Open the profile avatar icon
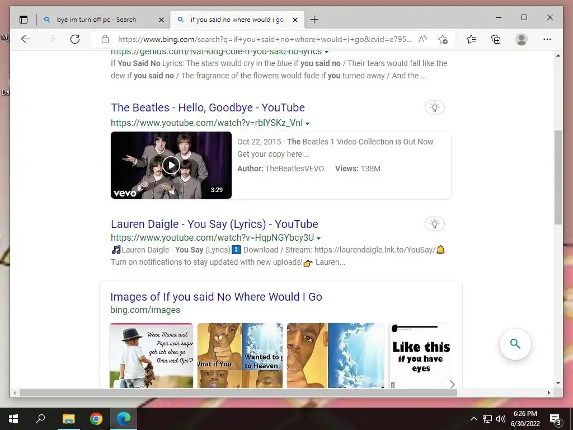The width and height of the screenshot is (573, 430). point(522,39)
